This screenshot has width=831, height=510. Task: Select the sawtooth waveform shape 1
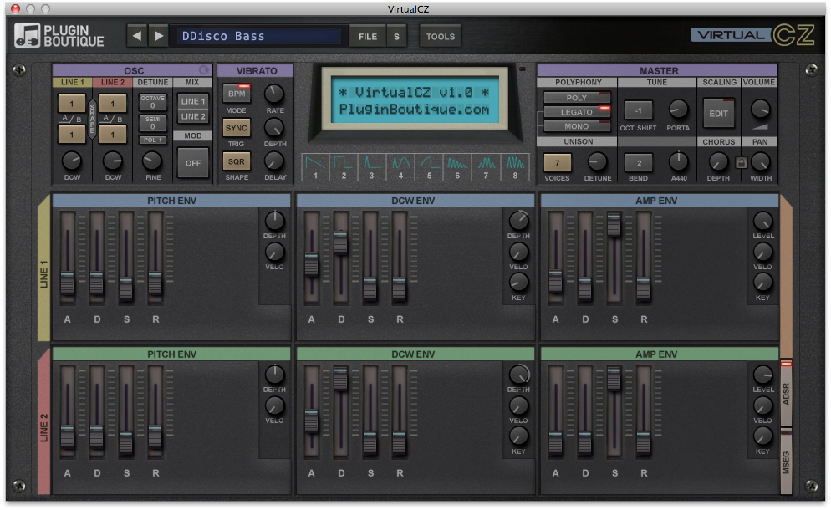314,161
